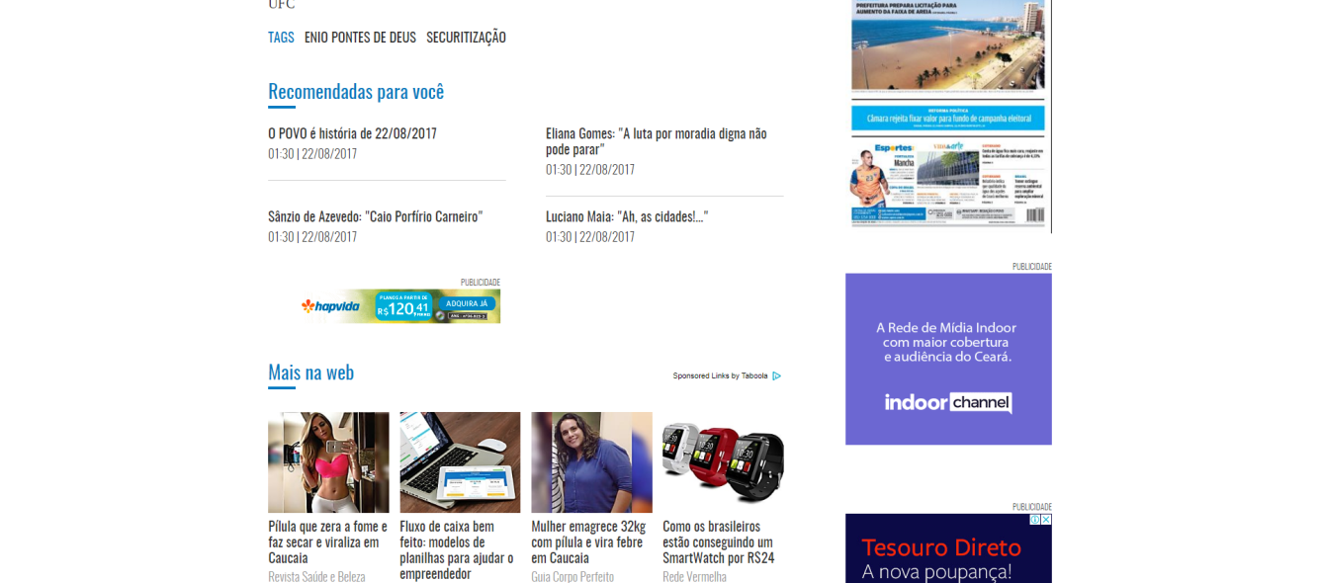This screenshot has height=583, width=1320.
Task: Open Sânzio de Azevedo Caio Porfírio Carneiro
Action: click(375, 216)
